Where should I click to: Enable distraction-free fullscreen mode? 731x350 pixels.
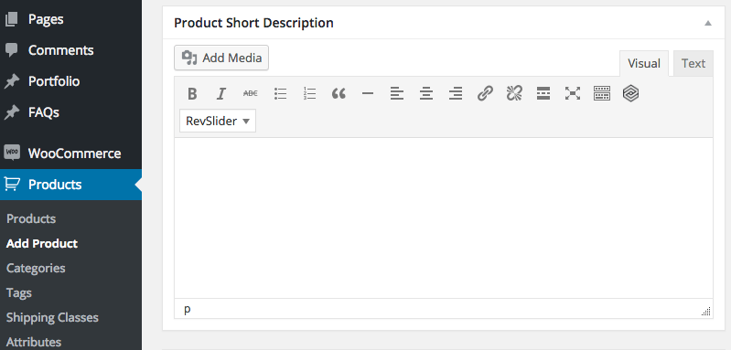(x=573, y=93)
